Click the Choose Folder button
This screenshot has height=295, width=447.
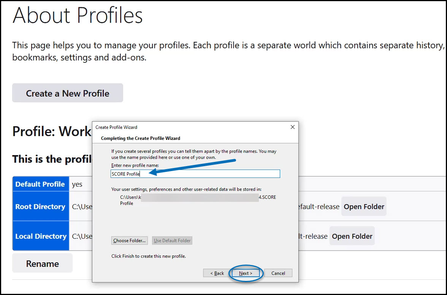point(129,241)
